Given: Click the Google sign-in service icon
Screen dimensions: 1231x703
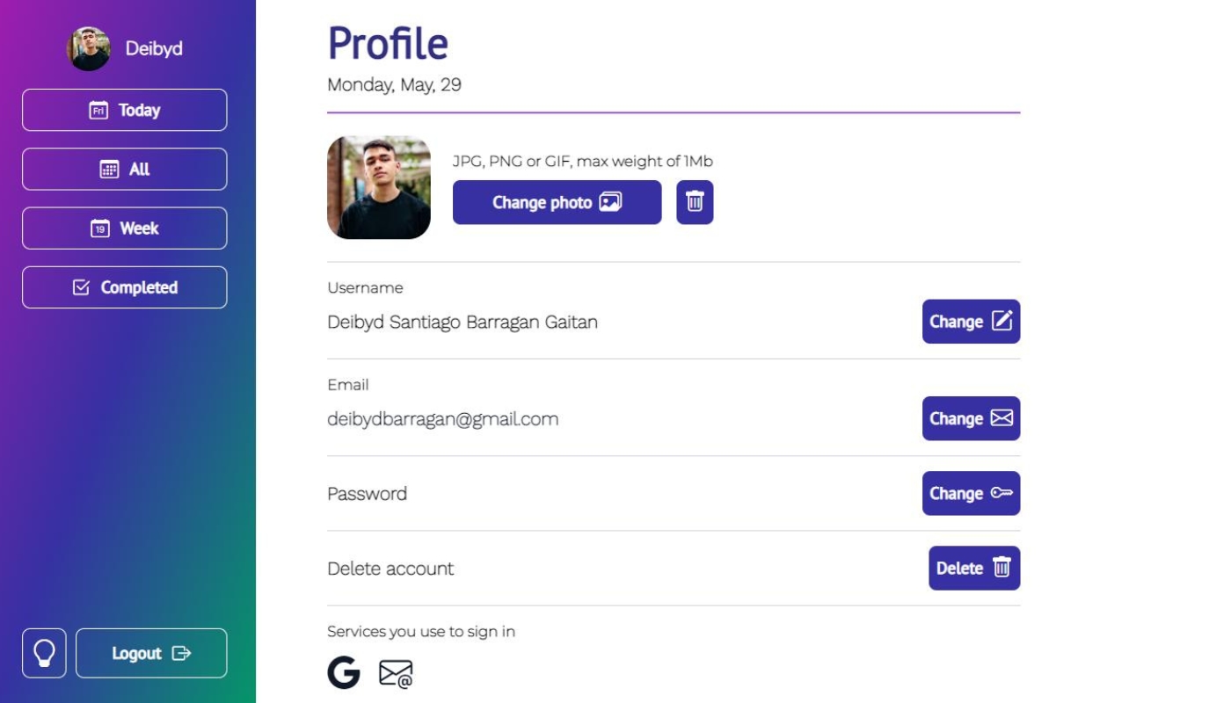Looking at the screenshot, I should click(x=344, y=672).
